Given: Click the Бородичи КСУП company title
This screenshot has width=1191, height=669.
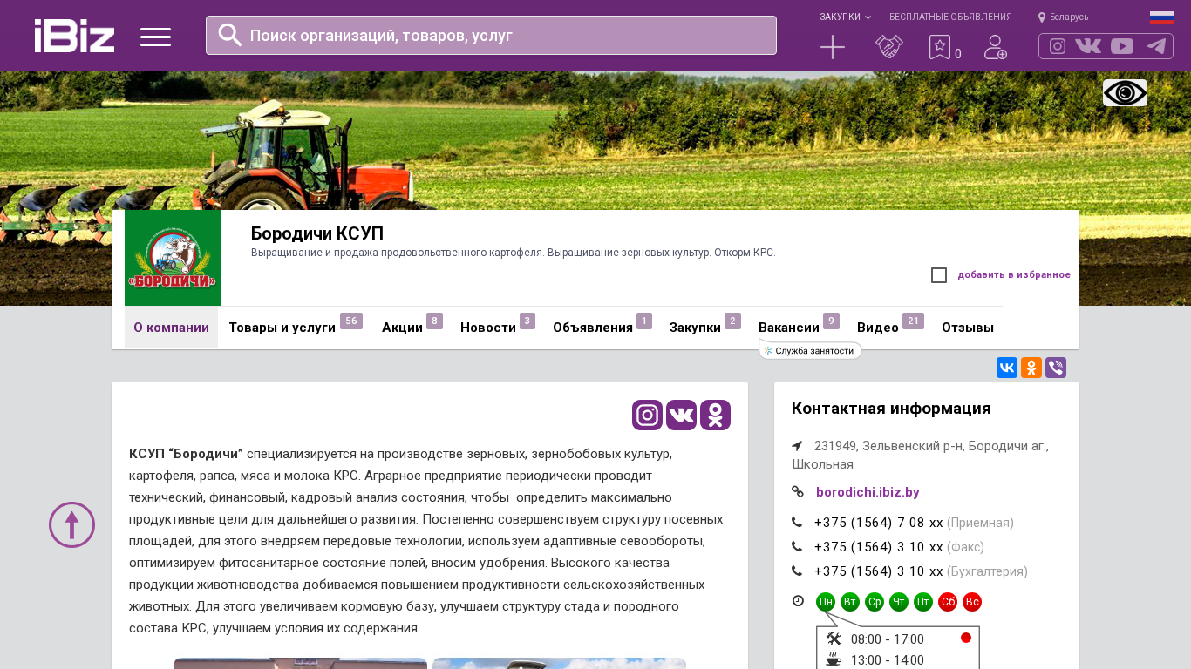Looking at the screenshot, I should (317, 233).
